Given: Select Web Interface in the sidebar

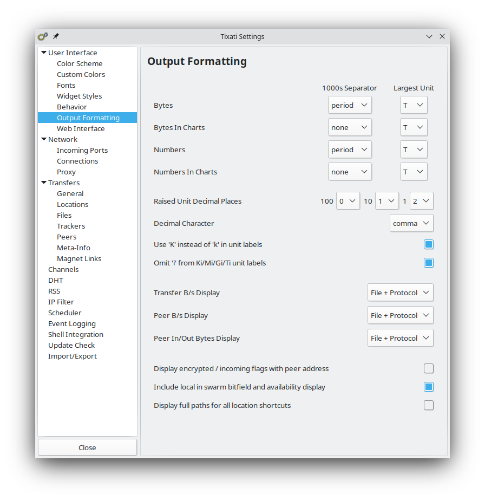Looking at the screenshot, I should coord(81,128).
